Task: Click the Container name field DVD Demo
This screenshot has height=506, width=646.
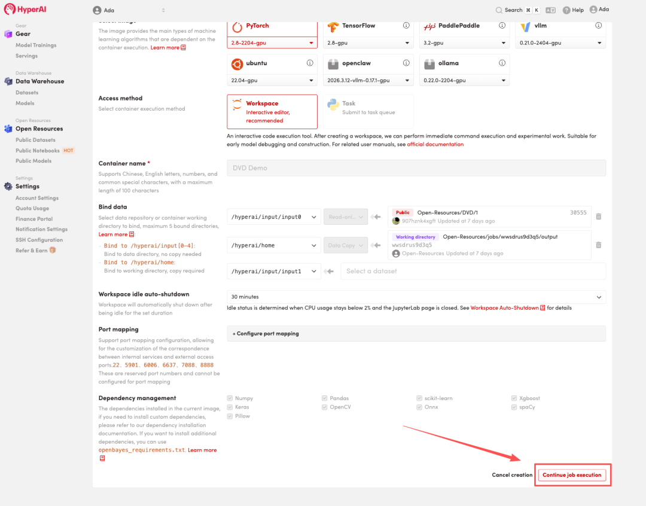Action: pos(416,167)
